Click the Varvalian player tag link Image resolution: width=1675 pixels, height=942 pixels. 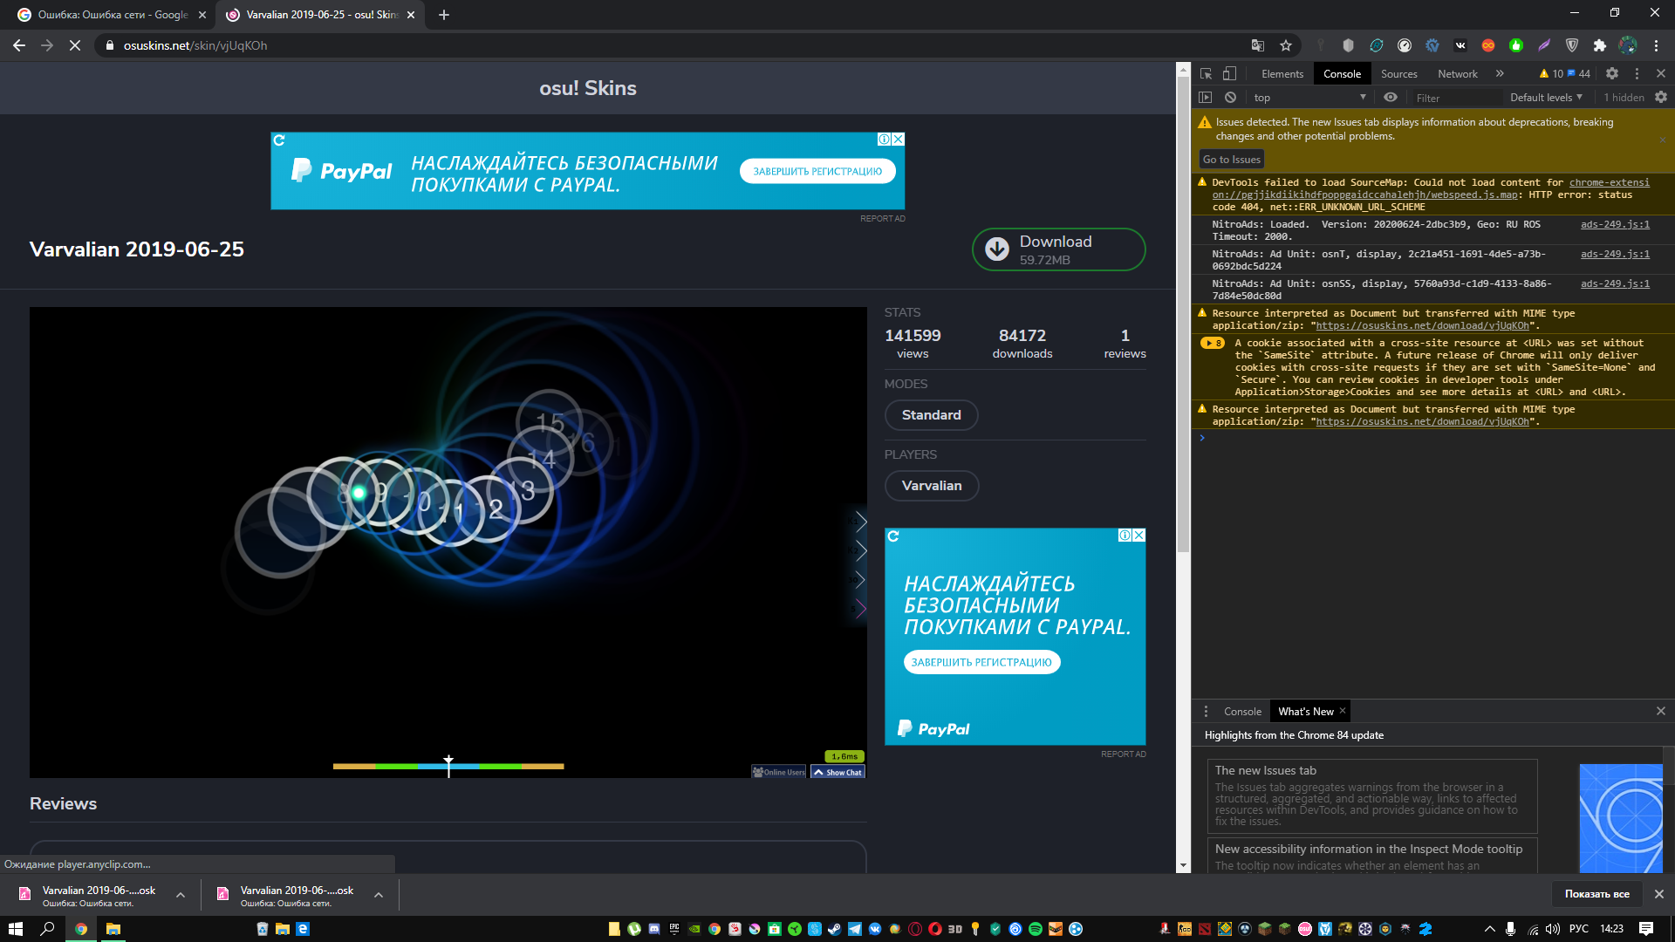[931, 484]
